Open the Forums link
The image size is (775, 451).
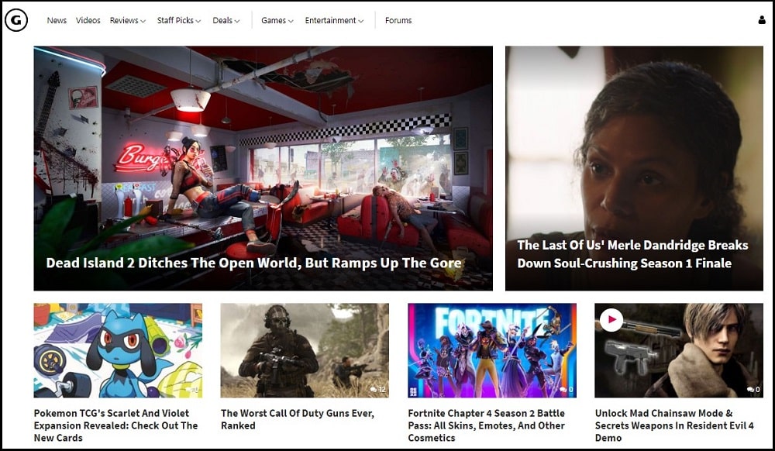pos(398,20)
